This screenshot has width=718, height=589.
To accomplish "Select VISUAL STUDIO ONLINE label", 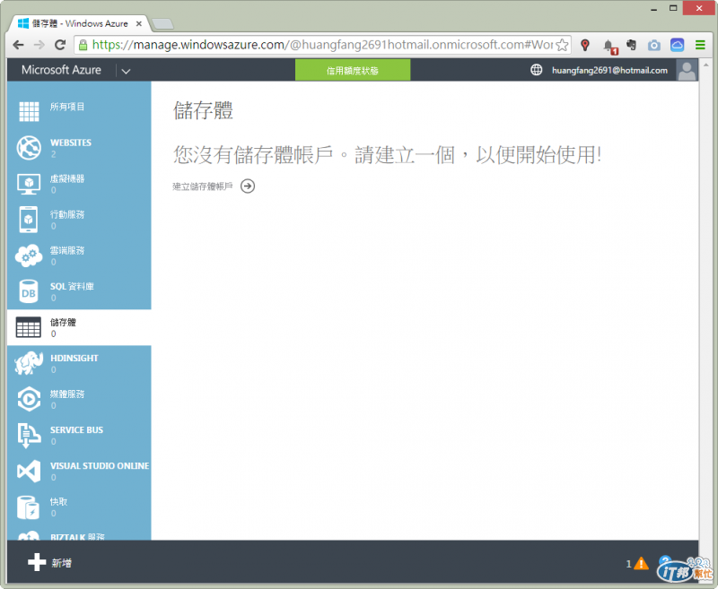I will [x=100, y=466].
